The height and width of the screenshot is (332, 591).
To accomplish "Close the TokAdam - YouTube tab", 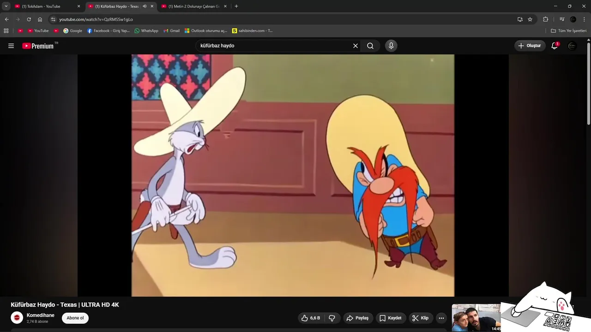I will point(78,6).
